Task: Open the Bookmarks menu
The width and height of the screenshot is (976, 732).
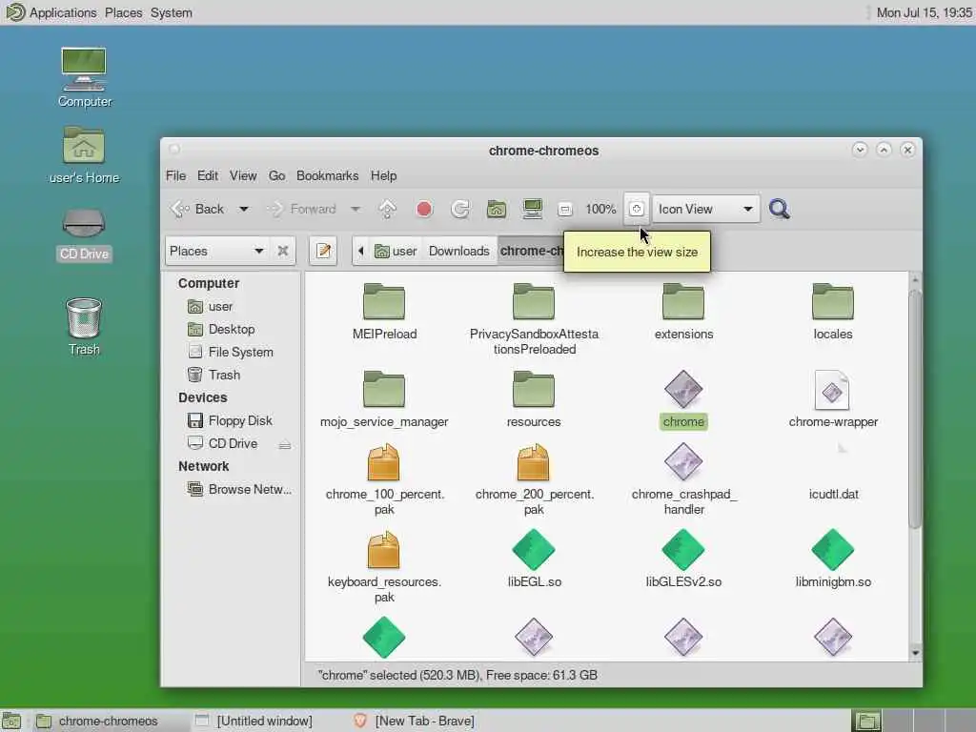Action: [x=328, y=175]
